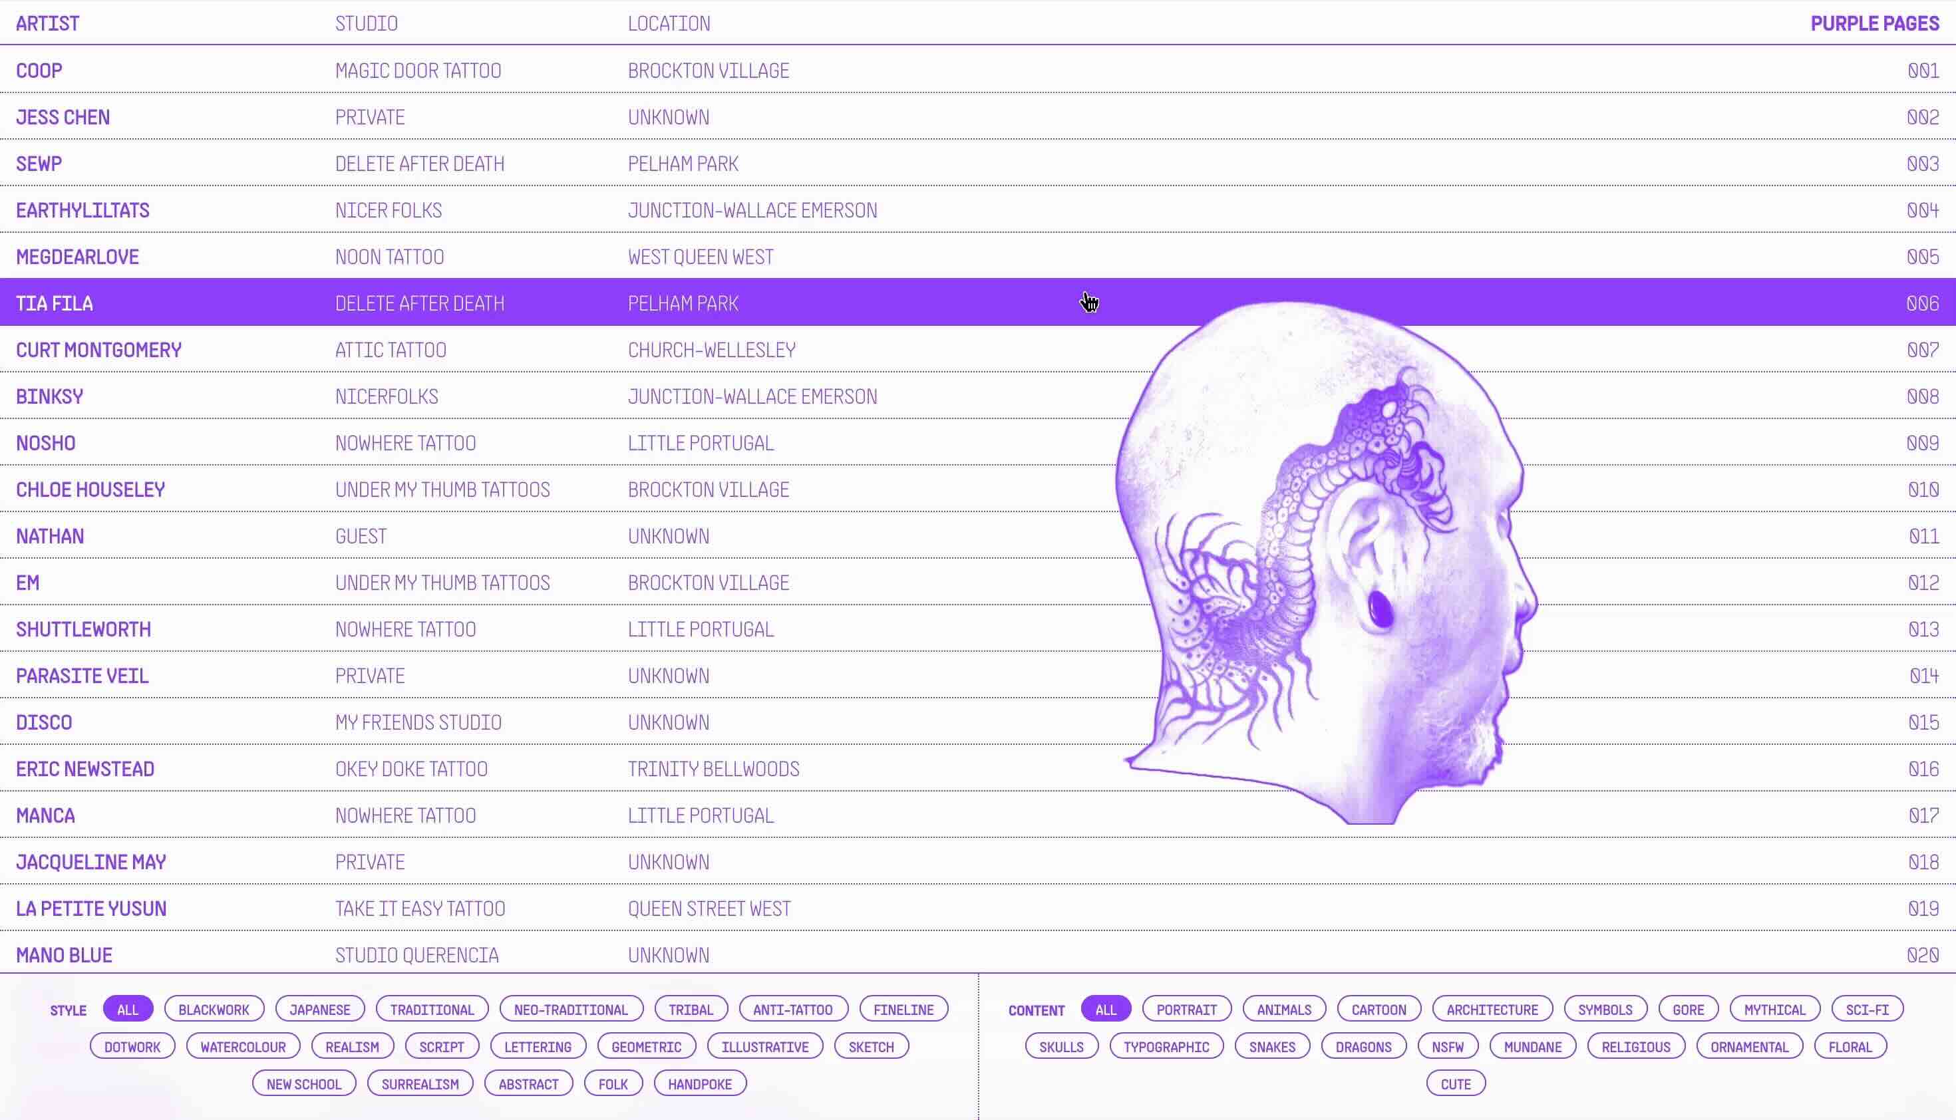Toggle the Snakes content filter
This screenshot has height=1120, width=1956.
point(1272,1046)
